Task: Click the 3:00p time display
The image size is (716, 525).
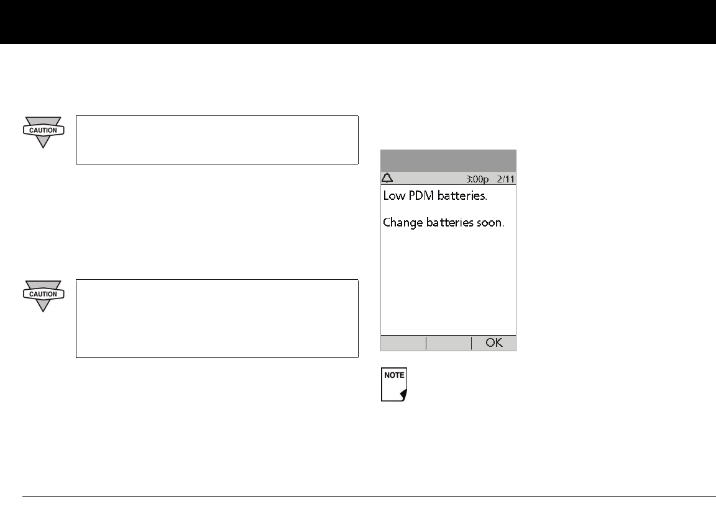Action: pyautogui.click(x=477, y=179)
